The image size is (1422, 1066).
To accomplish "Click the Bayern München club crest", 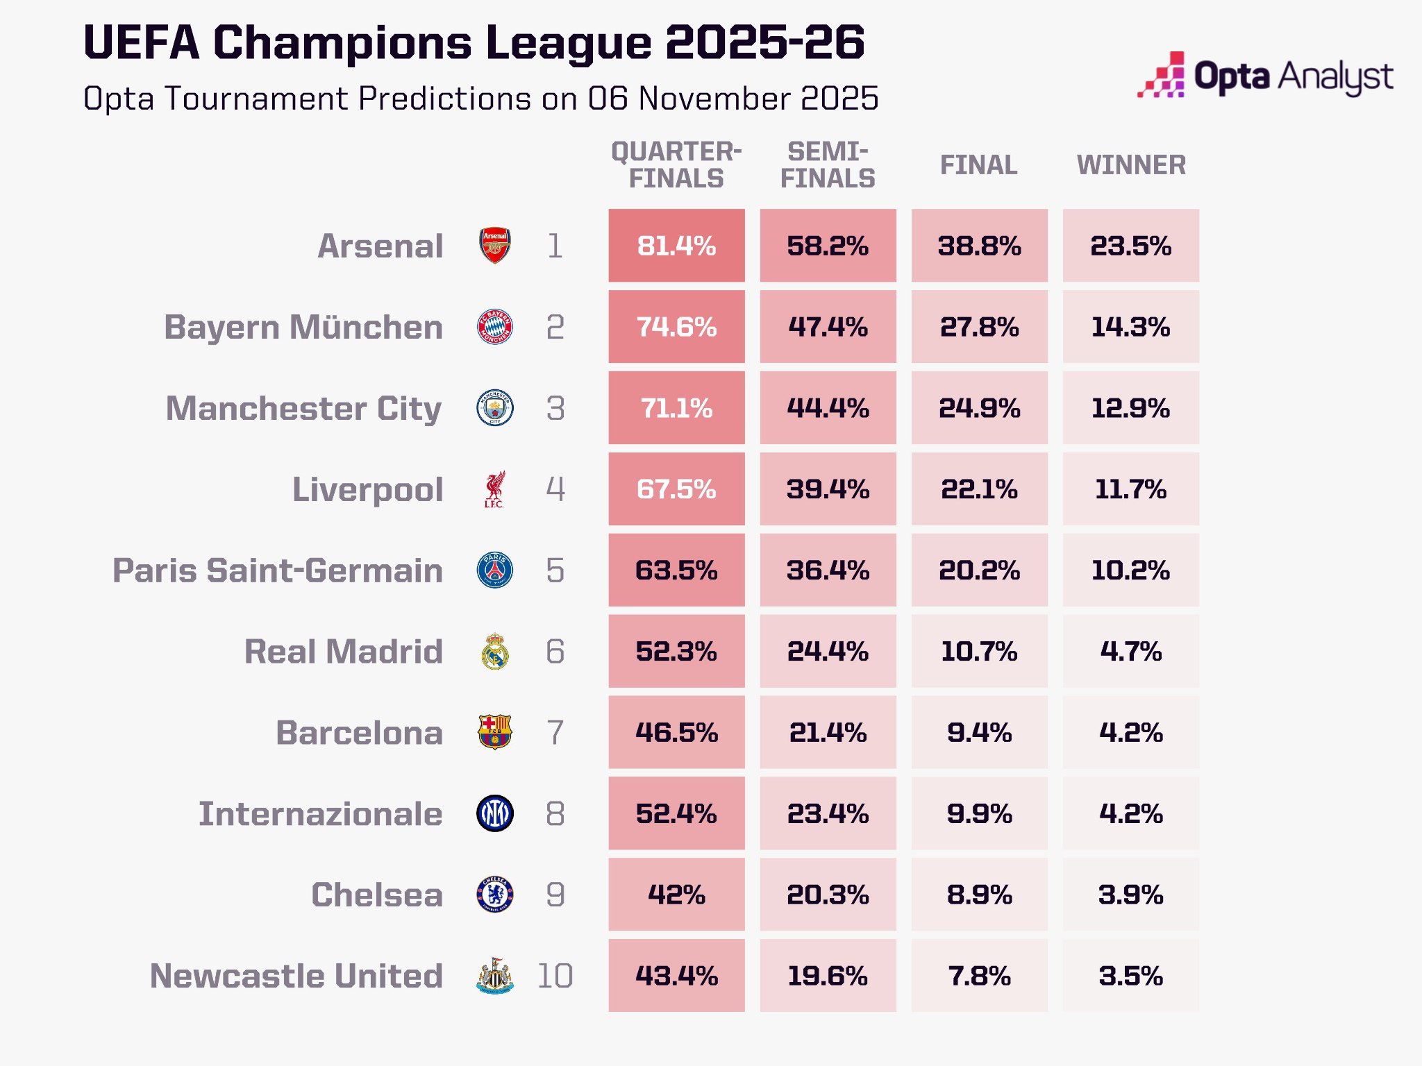I will point(495,327).
